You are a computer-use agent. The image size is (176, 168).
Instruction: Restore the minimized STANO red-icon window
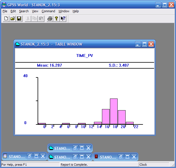point(121,157)
